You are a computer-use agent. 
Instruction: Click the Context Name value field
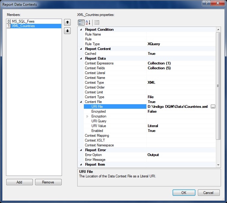[180, 78]
